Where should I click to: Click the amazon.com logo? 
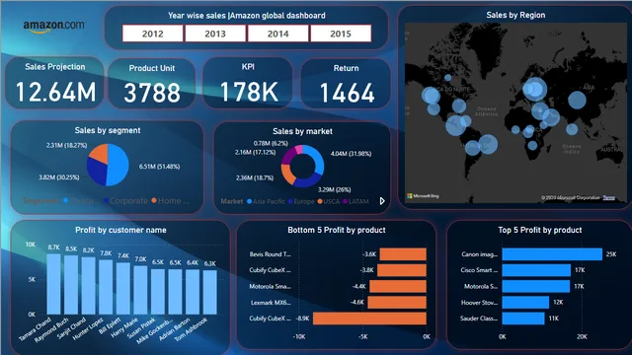[54, 27]
